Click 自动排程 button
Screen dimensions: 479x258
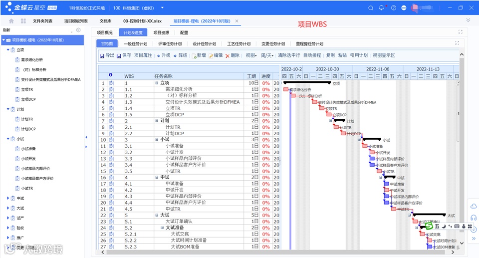coord(312,55)
